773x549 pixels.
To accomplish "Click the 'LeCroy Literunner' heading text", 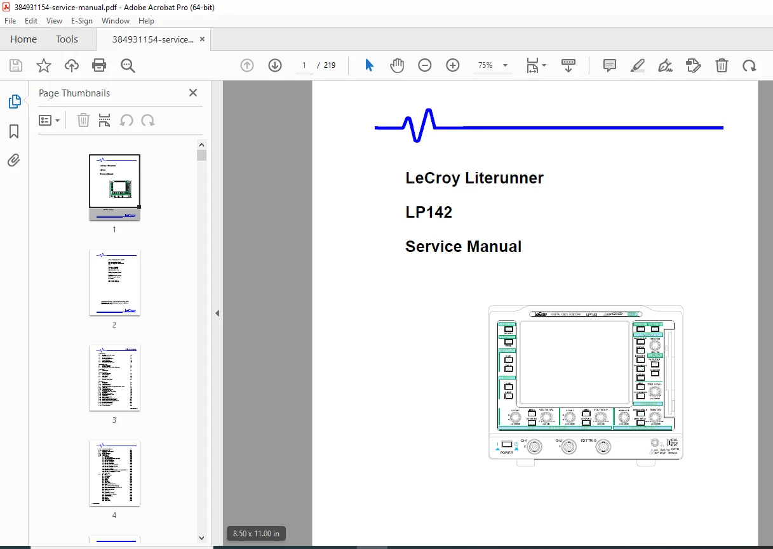I will click(474, 178).
